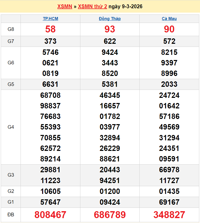Select the red G8 number 93
This screenshot has width=200, height=223.
coord(110,29)
